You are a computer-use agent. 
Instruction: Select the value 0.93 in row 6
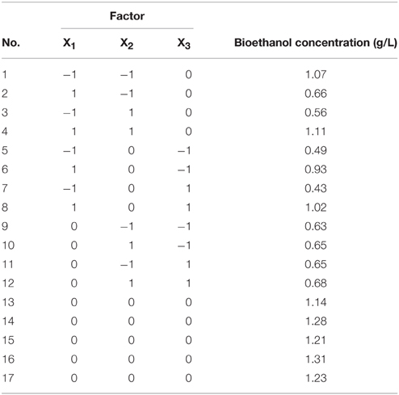click(x=316, y=170)
